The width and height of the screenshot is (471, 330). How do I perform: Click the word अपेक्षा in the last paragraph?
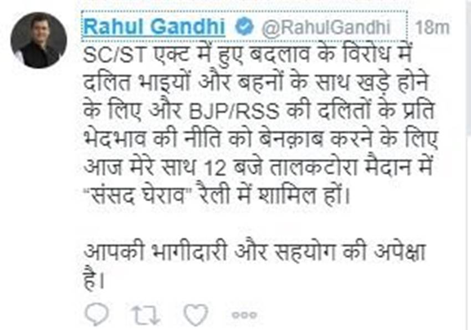coord(400,251)
